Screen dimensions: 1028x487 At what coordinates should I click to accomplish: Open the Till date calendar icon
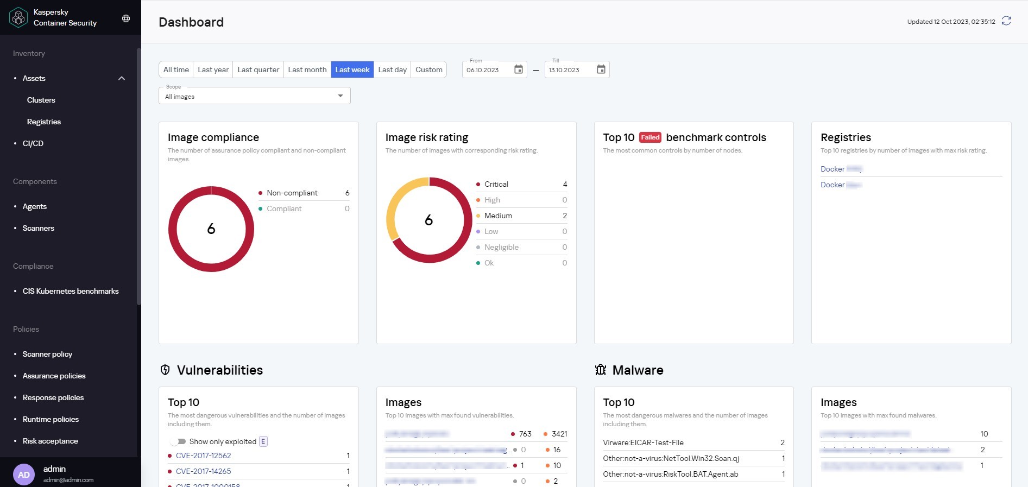coord(601,69)
